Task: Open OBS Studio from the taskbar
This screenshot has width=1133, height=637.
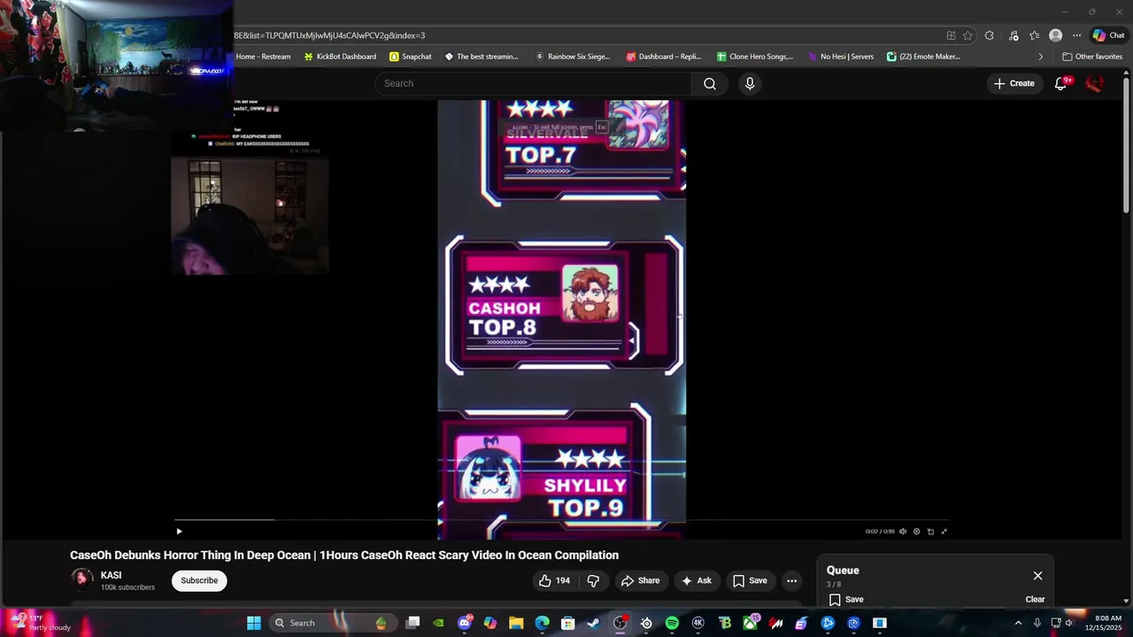Action: 620,623
